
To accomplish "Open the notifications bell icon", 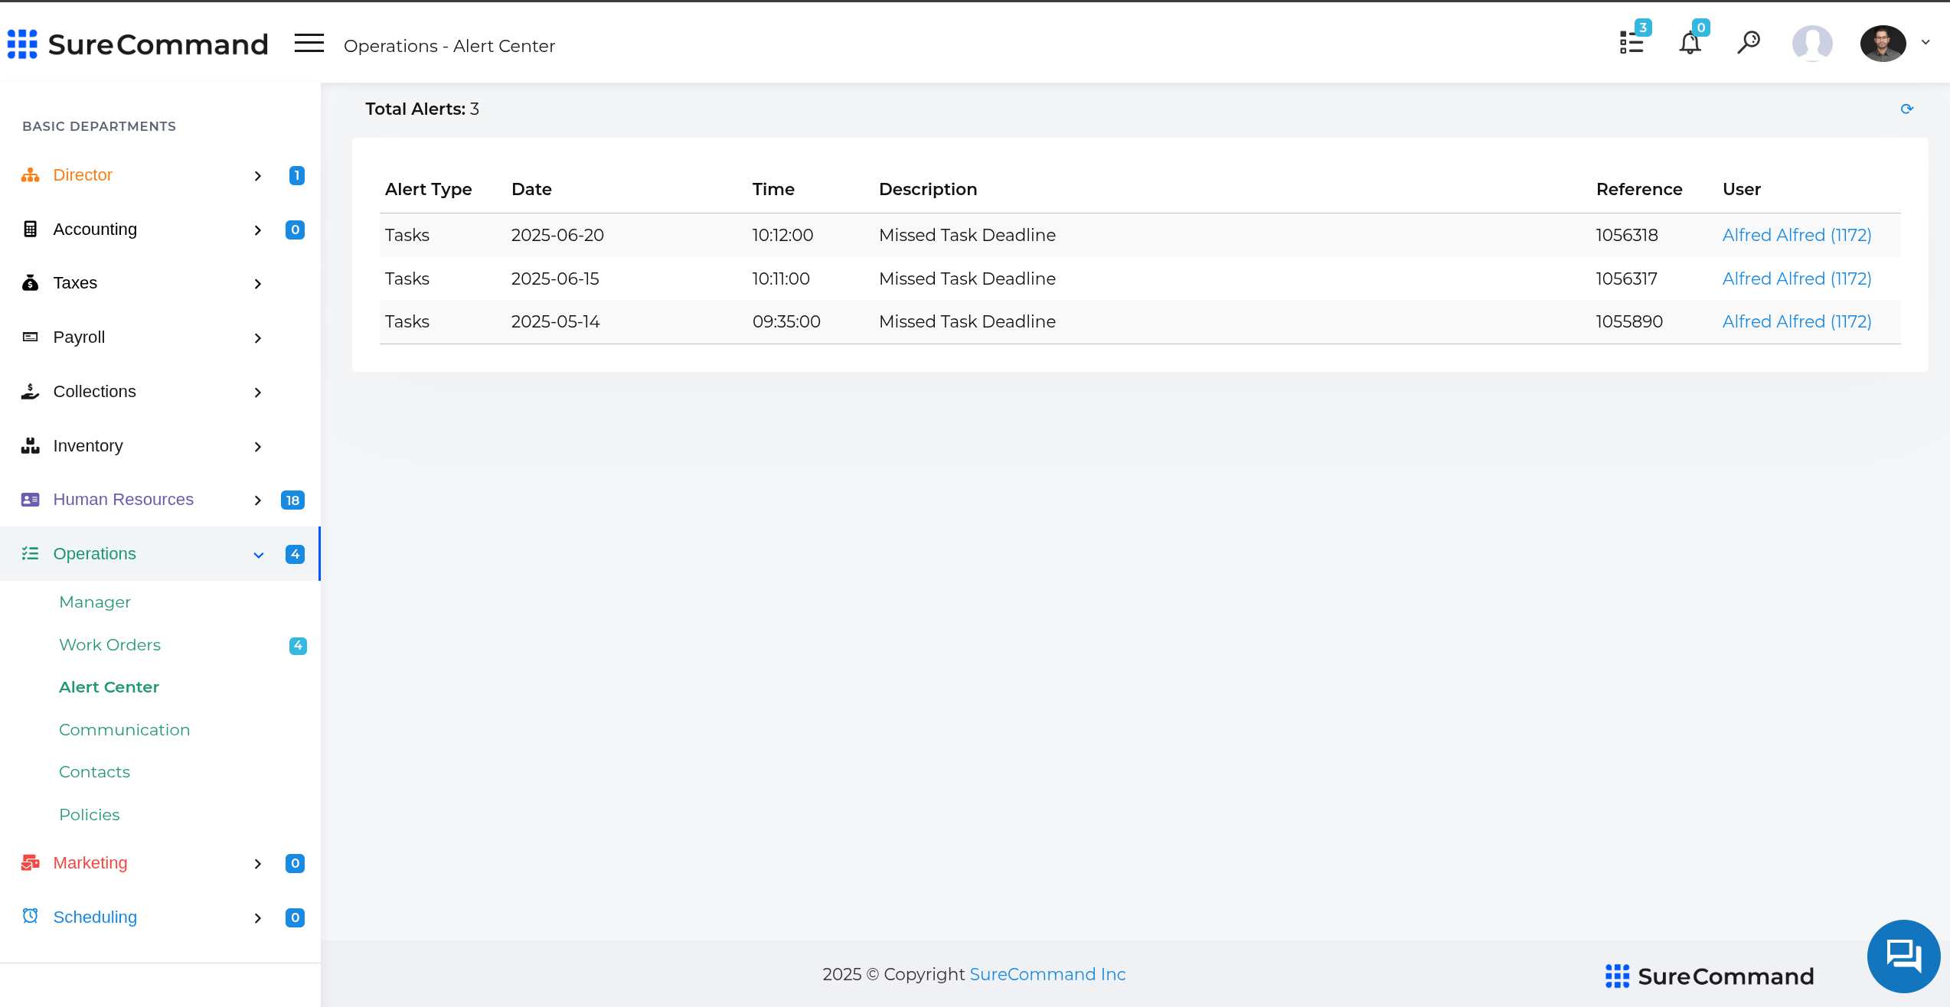I will point(1690,43).
